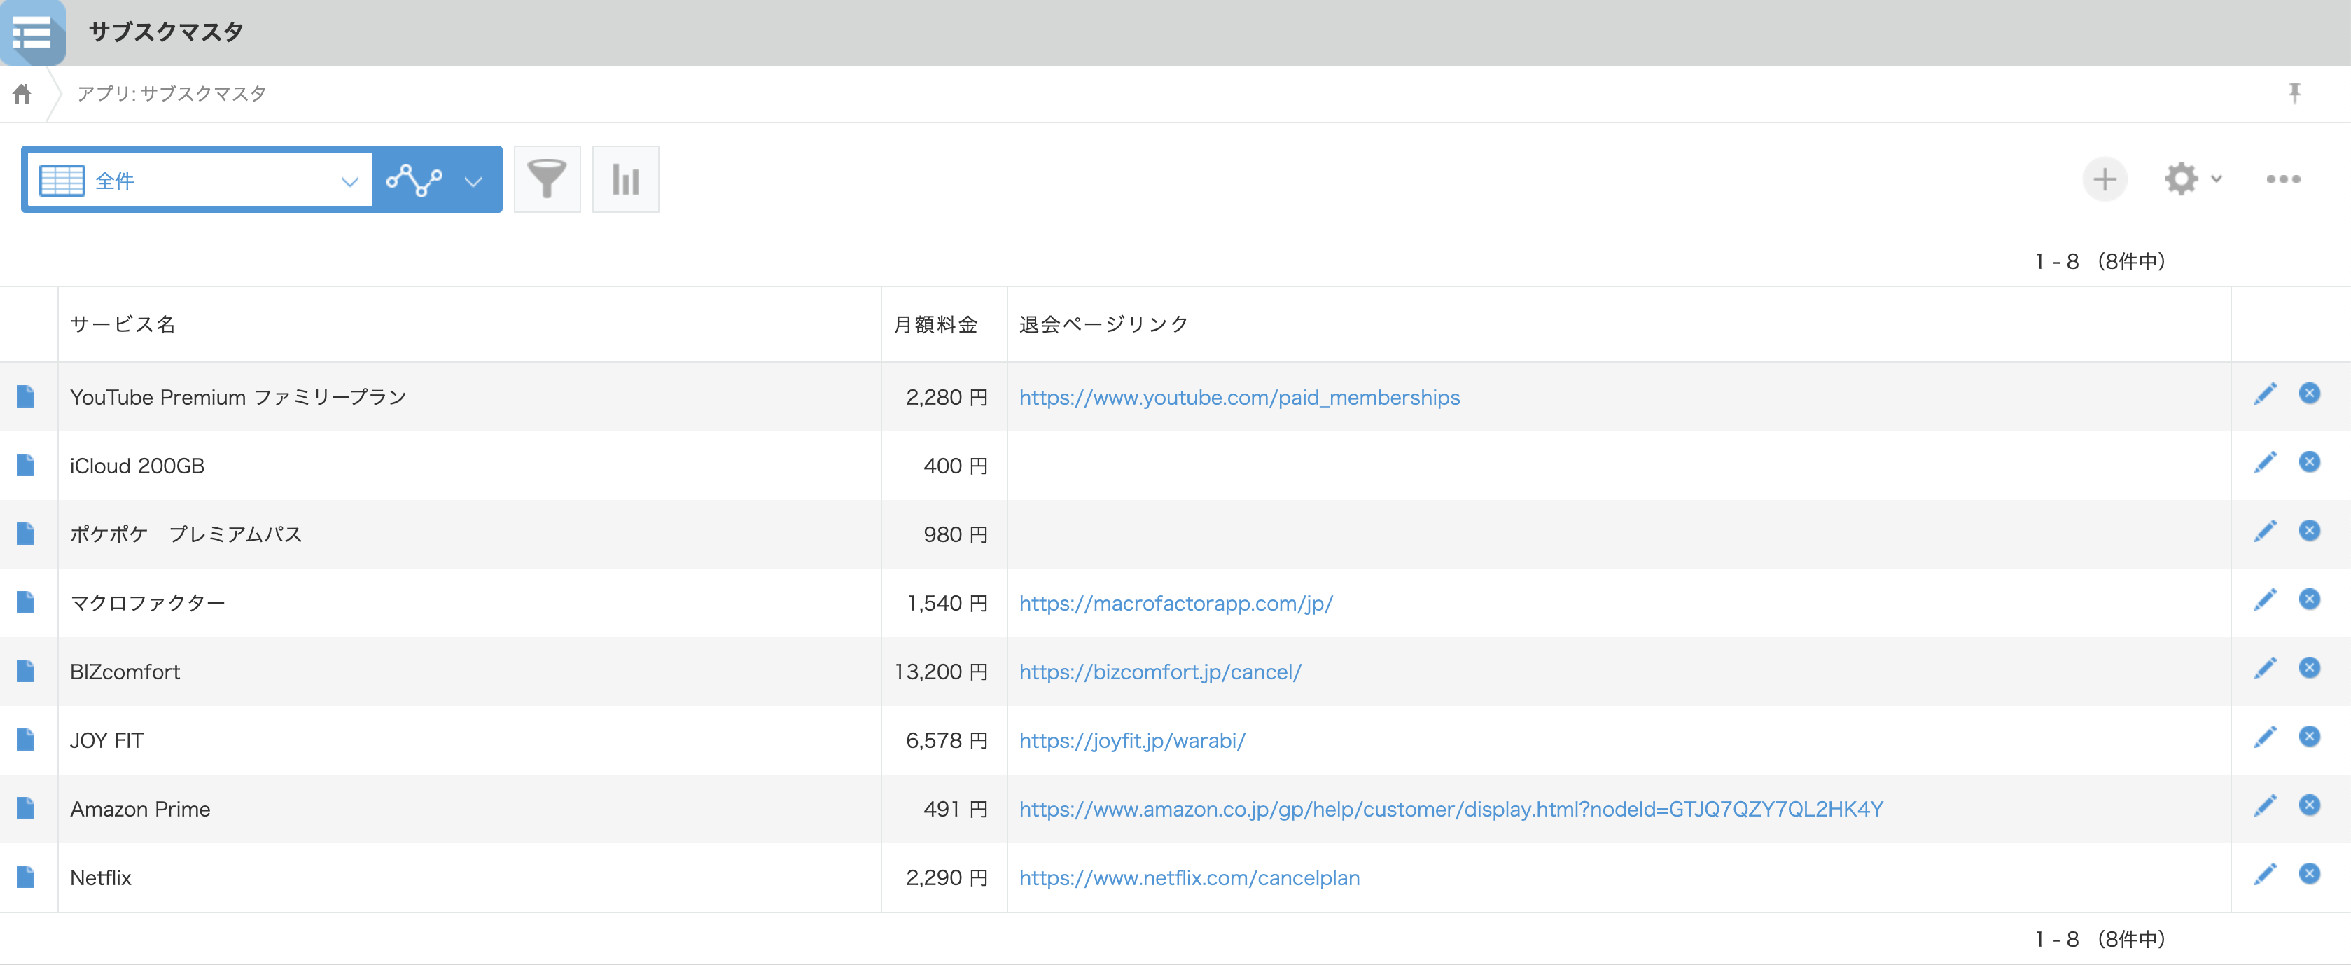Open the aggregate bar chart icon
2351x965 pixels.
coord(625,179)
